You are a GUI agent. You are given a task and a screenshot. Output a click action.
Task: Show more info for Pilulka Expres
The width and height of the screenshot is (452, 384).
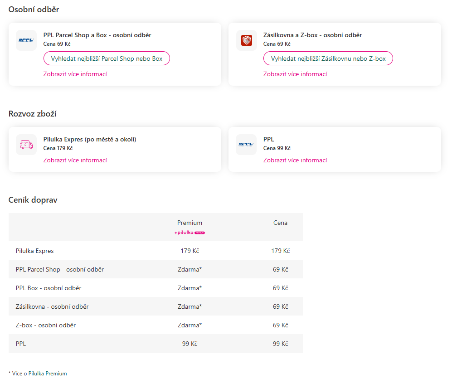click(x=75, y=160)
